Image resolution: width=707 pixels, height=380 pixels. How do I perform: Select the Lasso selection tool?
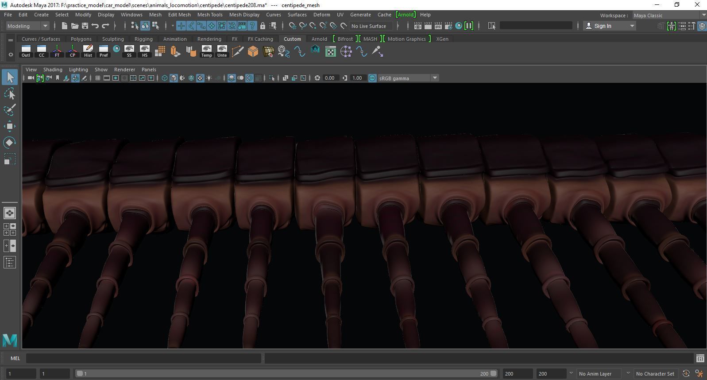pos(10,94)
